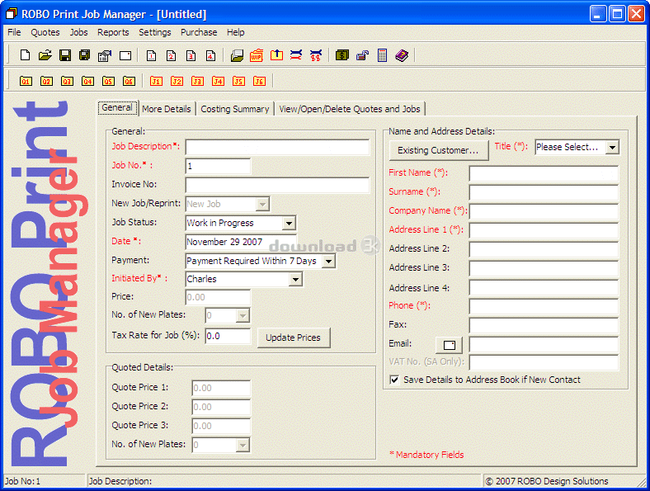Screen dimensions: 650x491
Task: Expand the Payment terms dropdown
Action: click(328, 262)
